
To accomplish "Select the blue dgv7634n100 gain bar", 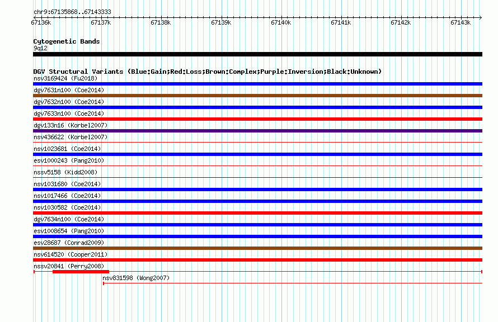I will (x=257, y=225).
